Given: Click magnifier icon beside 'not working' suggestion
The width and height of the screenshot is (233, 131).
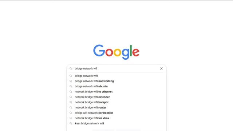Looking at the screenshot, I should (71, 81).
